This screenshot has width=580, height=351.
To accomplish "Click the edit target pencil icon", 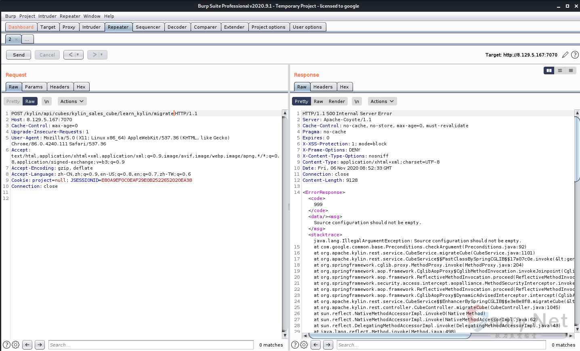I will 565,55.
